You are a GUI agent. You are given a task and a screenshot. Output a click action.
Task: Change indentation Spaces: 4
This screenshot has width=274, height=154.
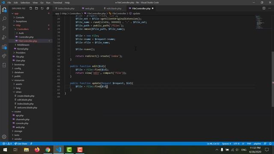226,144
